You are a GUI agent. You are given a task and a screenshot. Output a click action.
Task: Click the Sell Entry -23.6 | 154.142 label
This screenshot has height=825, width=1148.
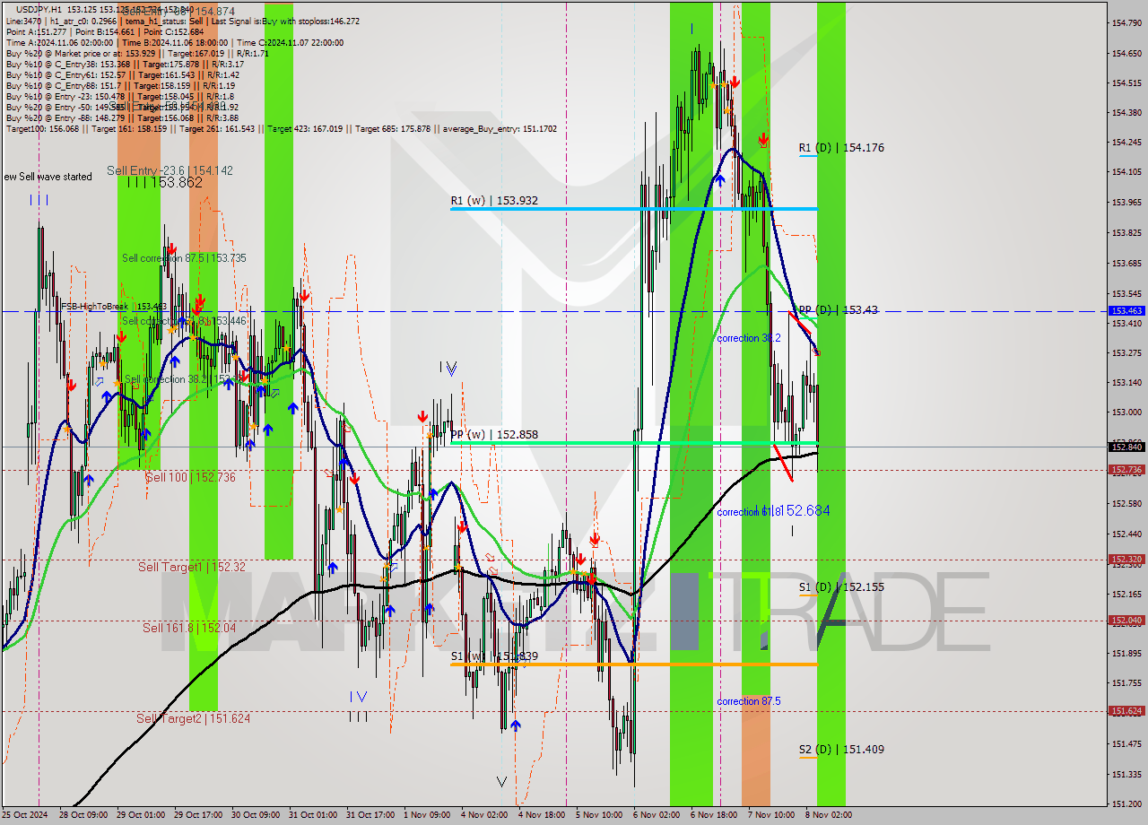tap(170, 170)
